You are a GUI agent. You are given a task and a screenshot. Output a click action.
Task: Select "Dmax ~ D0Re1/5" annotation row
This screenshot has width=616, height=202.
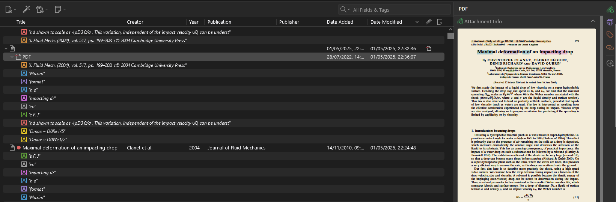[x=224, y=131]
